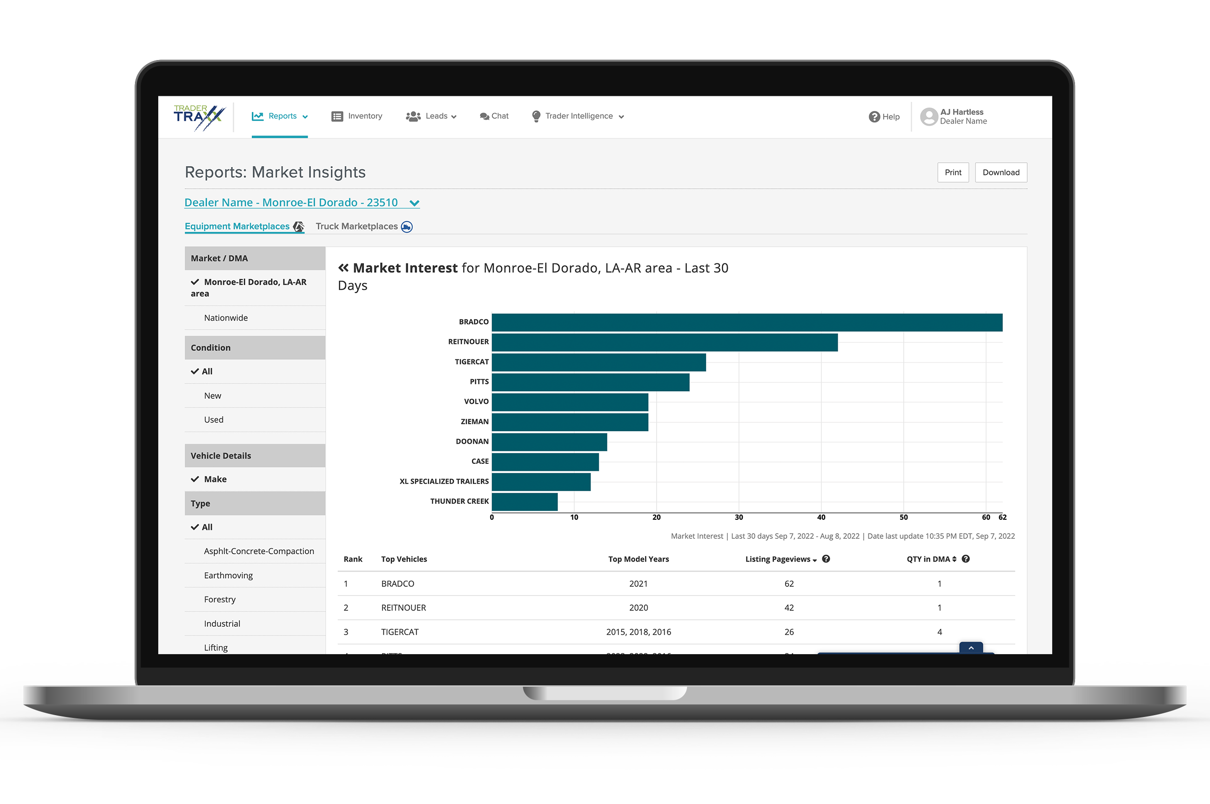The width and height of the screenshot is (1210, 804).
Task: Click the scroll-to-top arrow button
Action: pos(971,648)
